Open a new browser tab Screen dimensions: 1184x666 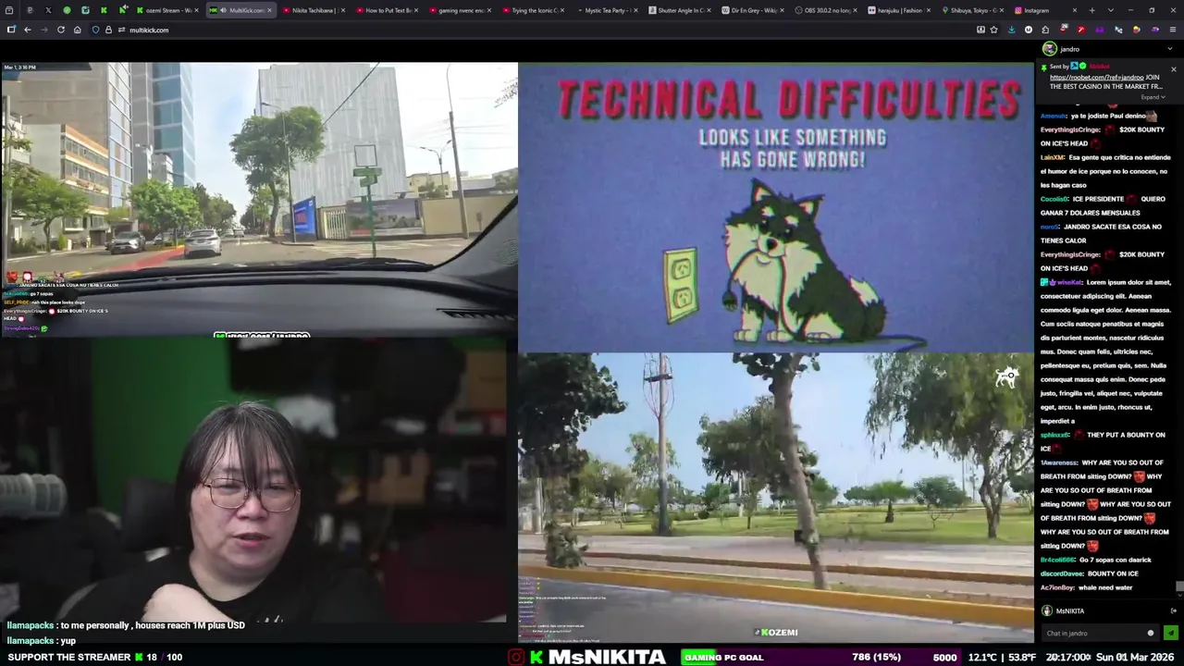(1091, 10)
